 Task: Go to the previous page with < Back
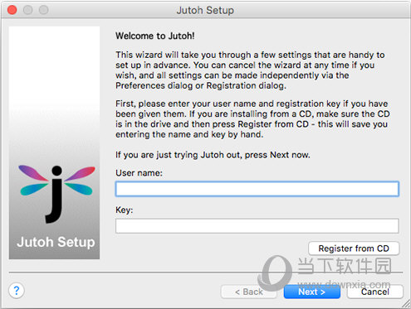pyautogui.click(x=249, y=292)
